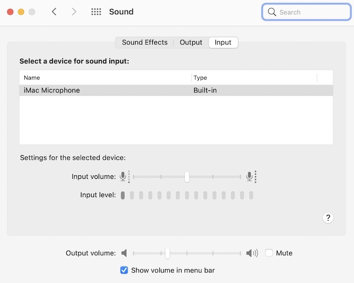
Task: Click the back navigation arrow
Action: coord(54,12)
